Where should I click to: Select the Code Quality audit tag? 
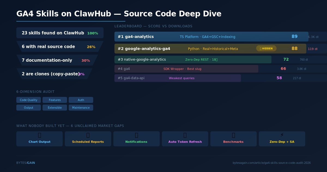point(29,100)
